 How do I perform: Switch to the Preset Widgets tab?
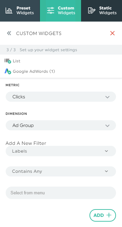pos(20,11)
